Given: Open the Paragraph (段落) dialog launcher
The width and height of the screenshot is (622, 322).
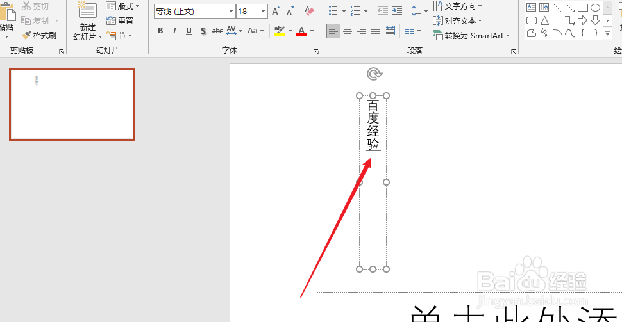Looking at the screenshot, I should click(x=514, y=52).
